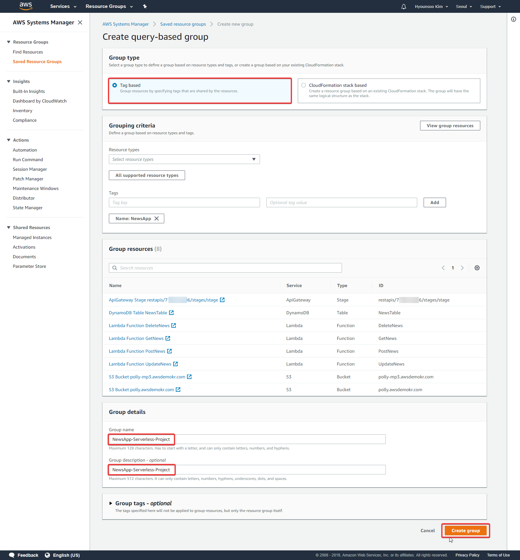Screen dimensions: 520x560
Task: Open the notifications bell
Action: (403, 6)
